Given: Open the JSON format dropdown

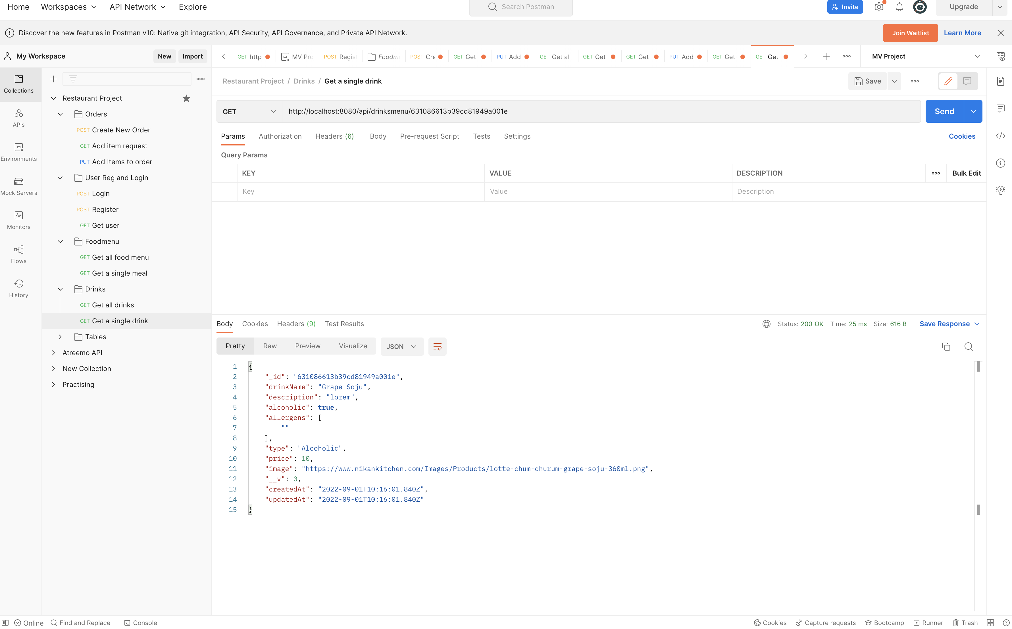Looking at the screenshot, I should click(x=401, y=347).
